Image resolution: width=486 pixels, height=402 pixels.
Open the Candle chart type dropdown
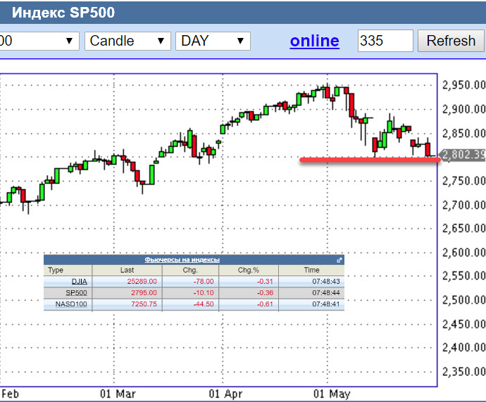point(127,41)
